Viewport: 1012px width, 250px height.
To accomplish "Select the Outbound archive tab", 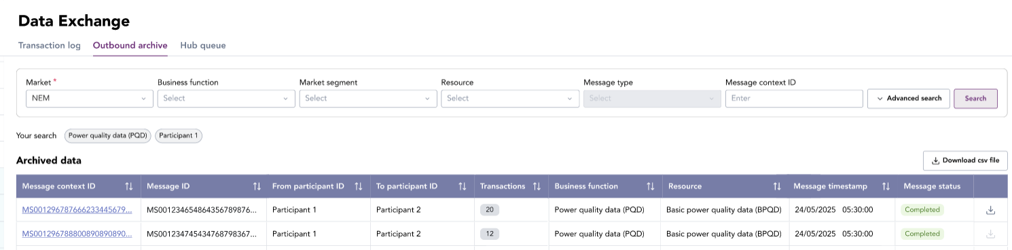I will point(130,46).
